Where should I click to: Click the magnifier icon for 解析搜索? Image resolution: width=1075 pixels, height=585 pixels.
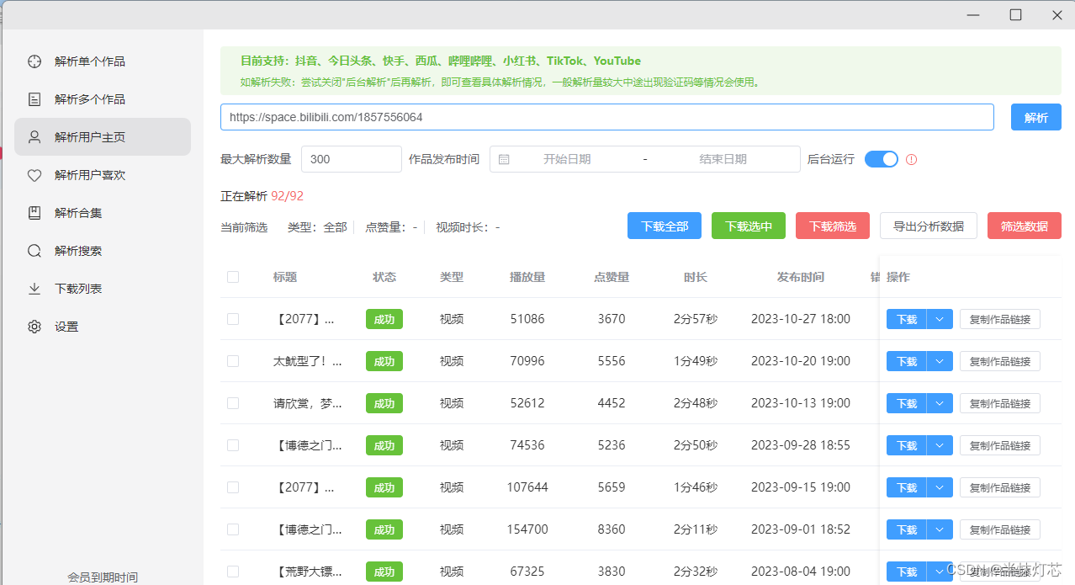coord(34,251)
